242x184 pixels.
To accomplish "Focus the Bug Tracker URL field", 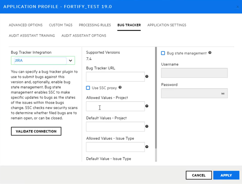I will click(115, 77).
